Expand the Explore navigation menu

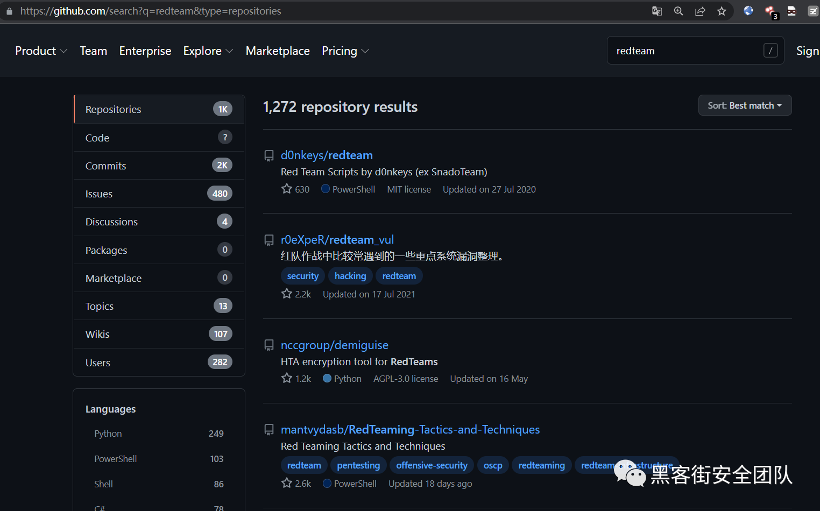[x=208, y=51]
